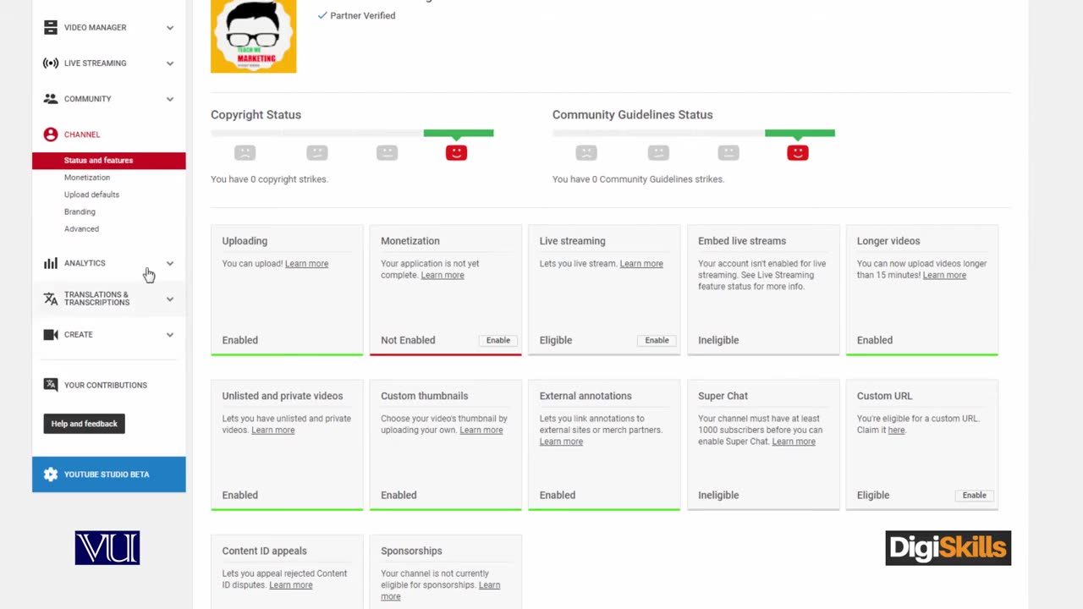Viewport: 1083px width, 609px height.
Task: Click the YouTube Studio Beta gear icon
Action: point(51,475)
